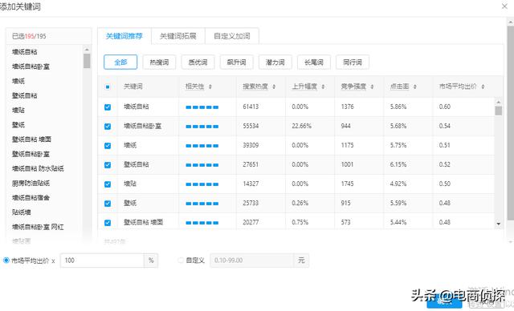Screen dimensions: 514x311
Task: Uncheck the 壁纸 row checkbox in table
Action: pyautogui.click(x=108, y=204)
